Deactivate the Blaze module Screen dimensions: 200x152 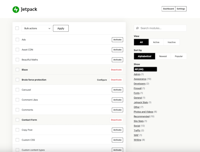click(x=116, y=70)
